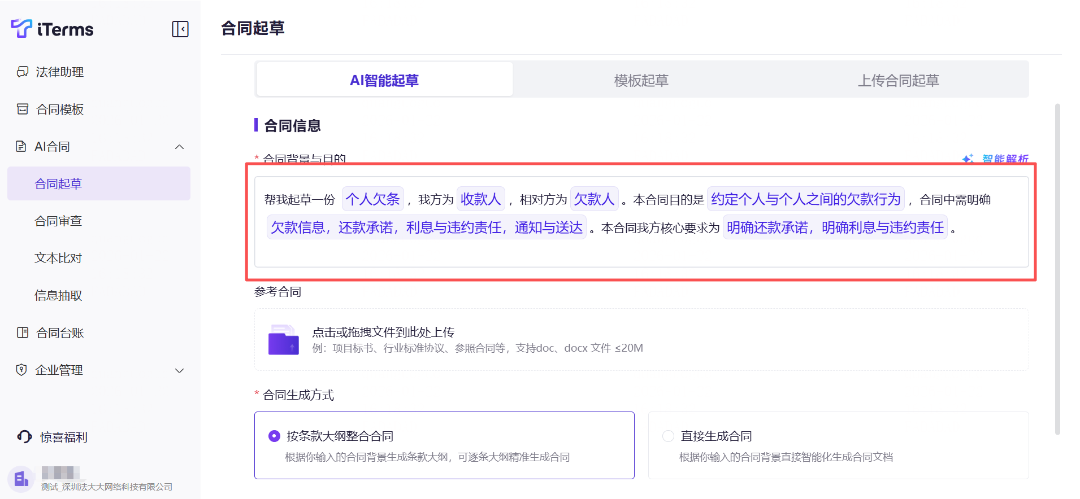Click the AI合同 document icon
The height and width of the screenshot is (499, 1080).
[21, 146]
